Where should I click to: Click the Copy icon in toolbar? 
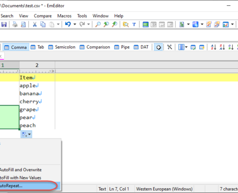point(43,25)
